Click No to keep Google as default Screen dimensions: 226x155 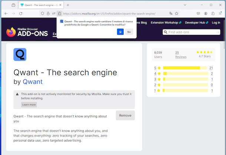coord(129,32)
